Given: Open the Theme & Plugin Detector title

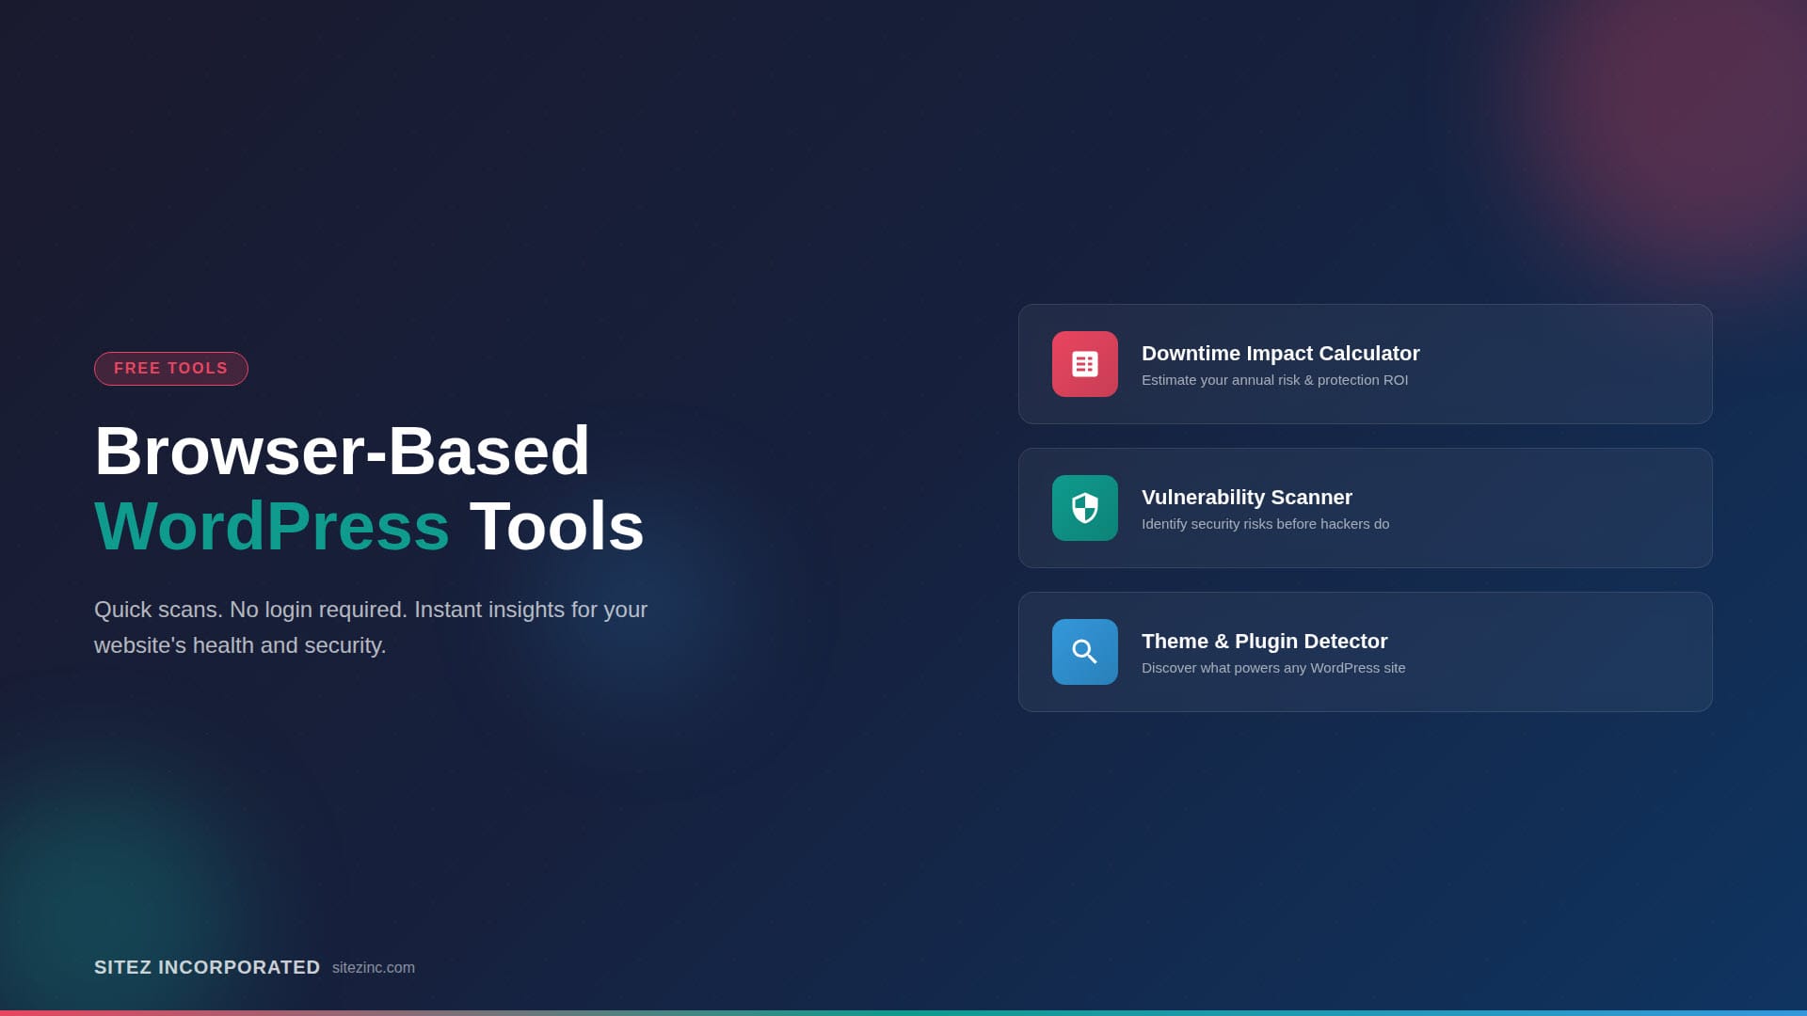Looking at the screenshot, I should pos(1264,642).
